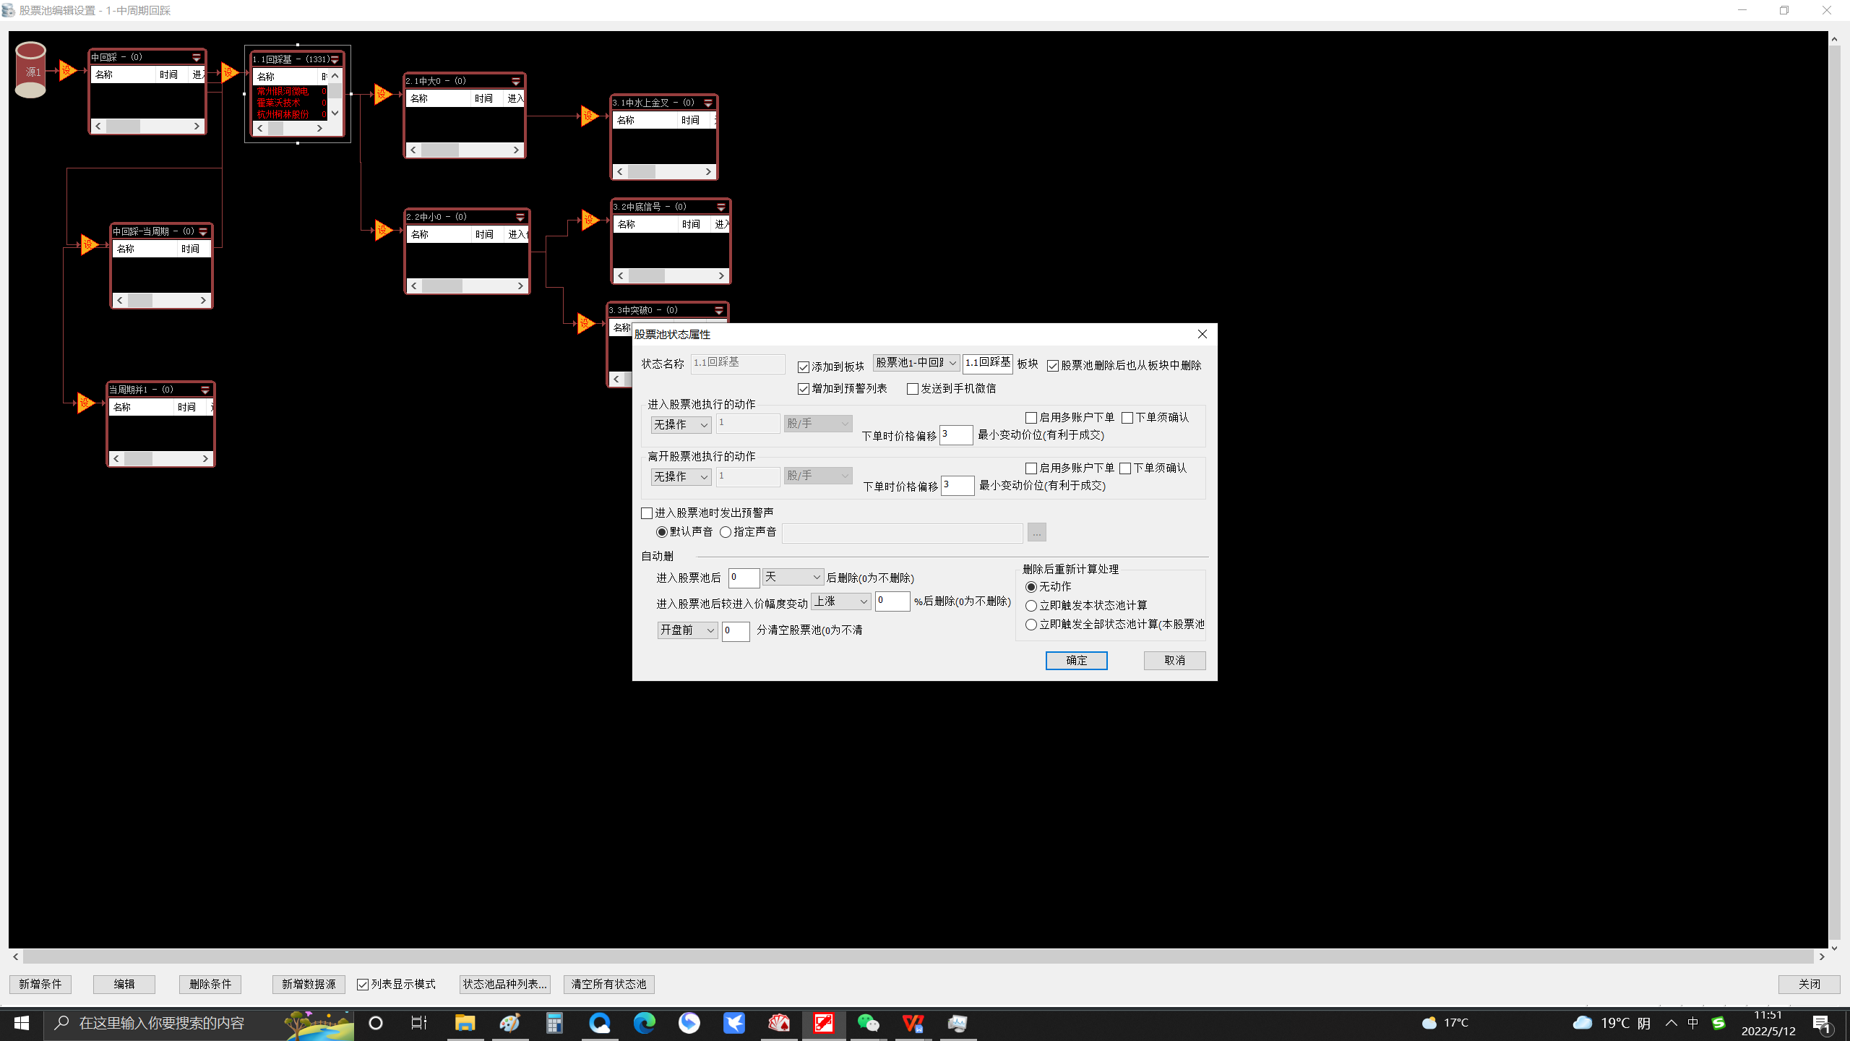Image resolution: width=1850 pixels, height=1041 pixels.
Task: Click the condition triangle before 中回踩-当周期 pool
Action: point(89,244)
